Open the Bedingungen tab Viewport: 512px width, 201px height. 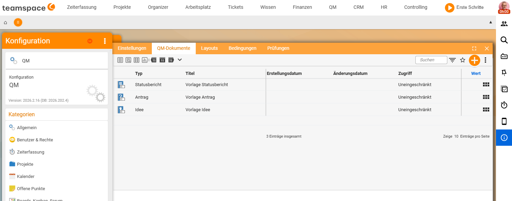click(x=242, y=48)
